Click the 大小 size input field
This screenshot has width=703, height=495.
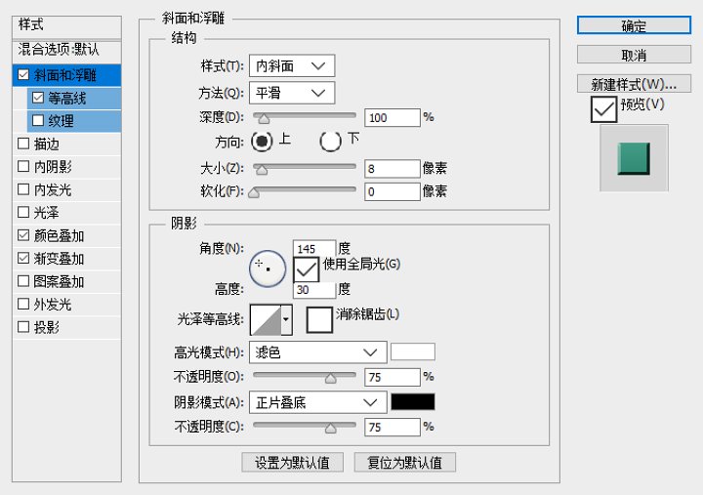pyautogui.click(x=392, y=169)
